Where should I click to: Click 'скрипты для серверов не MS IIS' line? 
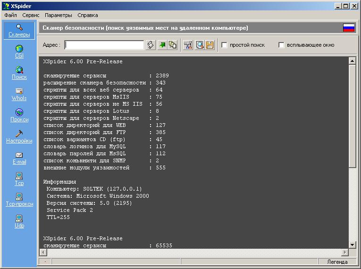(103, 104)
